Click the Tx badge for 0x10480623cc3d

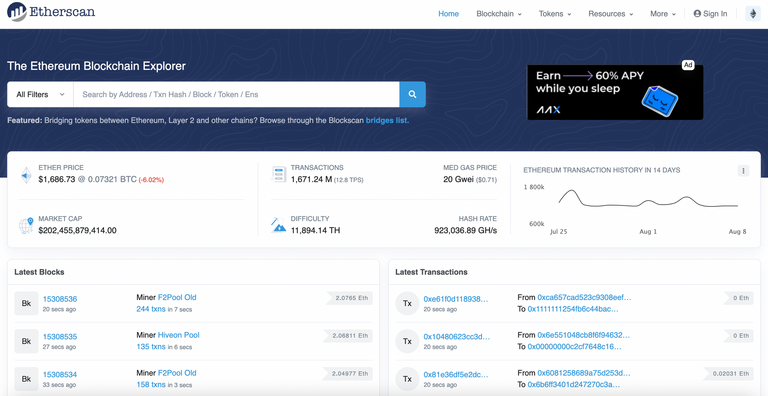[x=407, y=341]
